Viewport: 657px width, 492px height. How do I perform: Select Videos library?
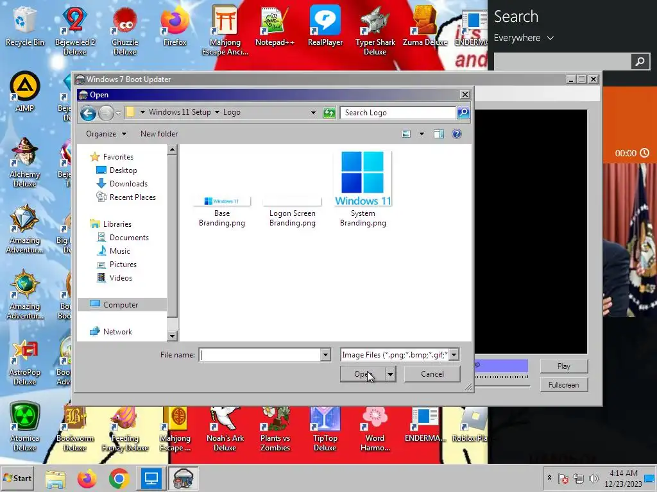[x=121, y=278]
